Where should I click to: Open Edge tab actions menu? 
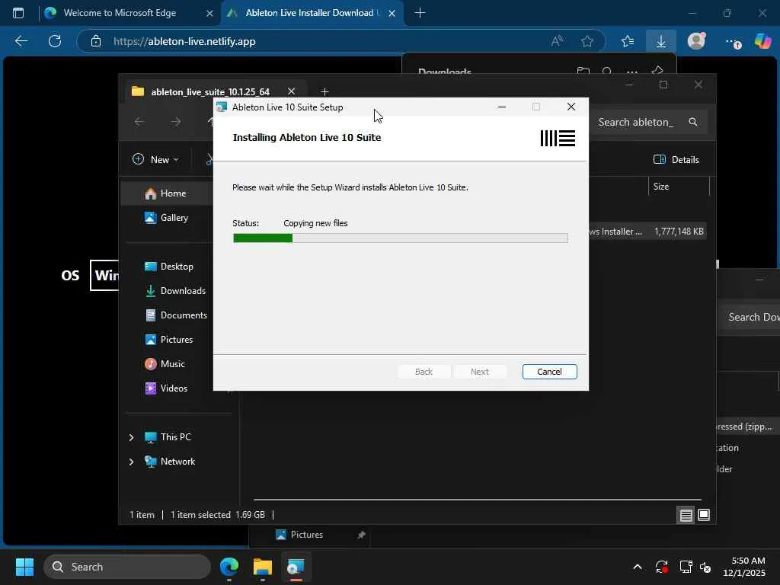pos(18,13)
